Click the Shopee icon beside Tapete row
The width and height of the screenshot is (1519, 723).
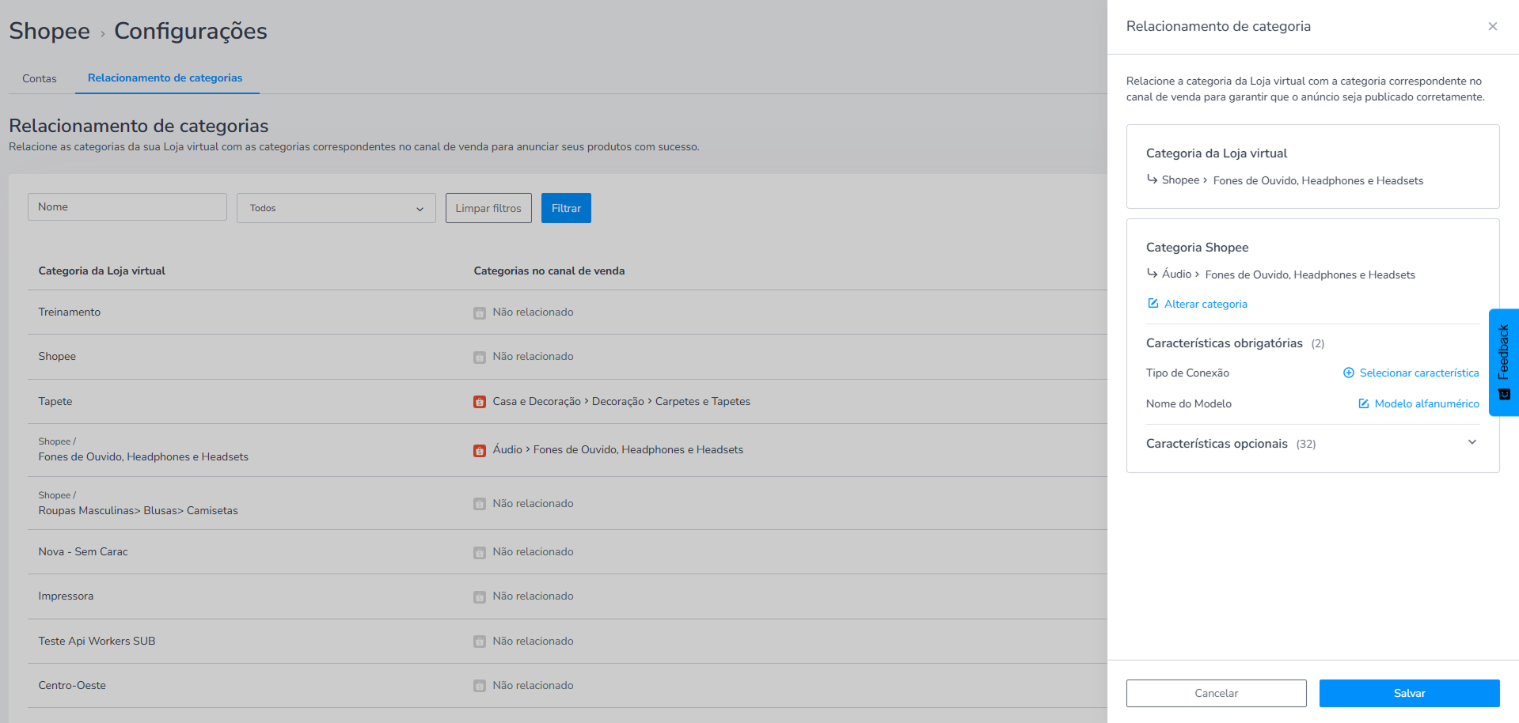480,402
